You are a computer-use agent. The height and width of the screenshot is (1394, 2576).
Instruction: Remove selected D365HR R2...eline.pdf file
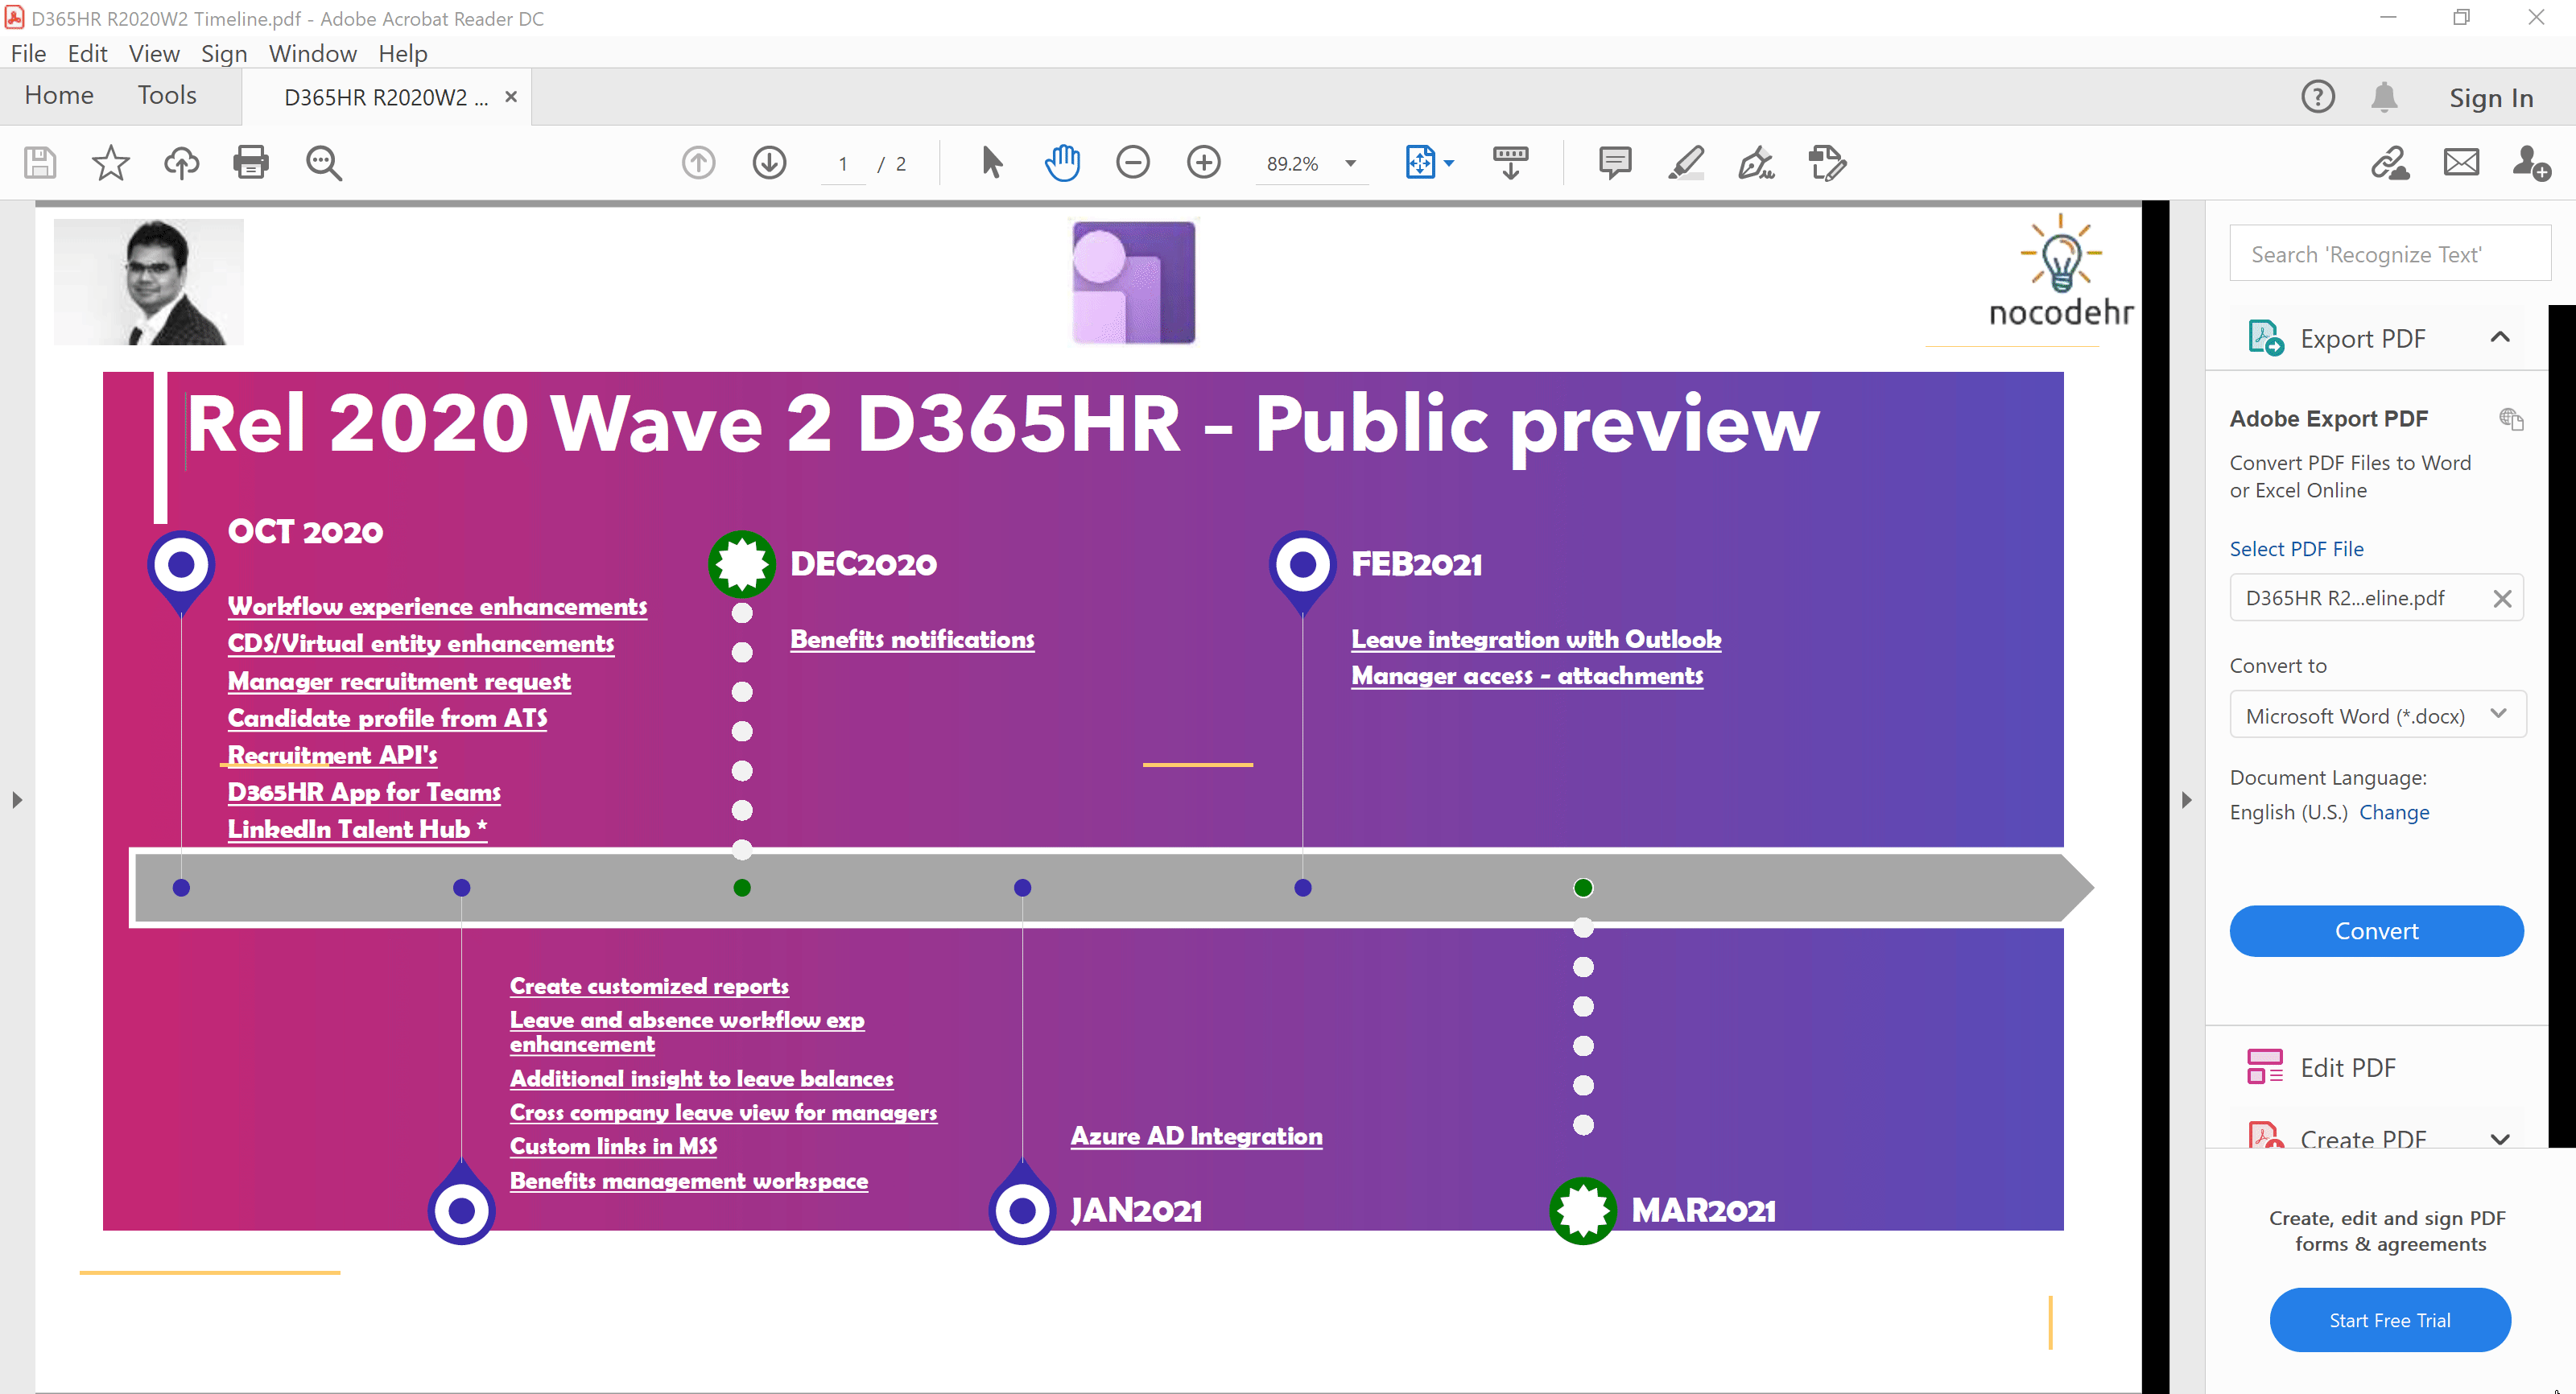[2502, 598]
